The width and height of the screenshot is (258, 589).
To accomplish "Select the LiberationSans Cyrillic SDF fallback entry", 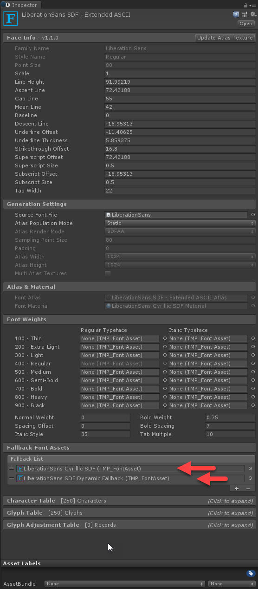I will (x=130, y=469).
